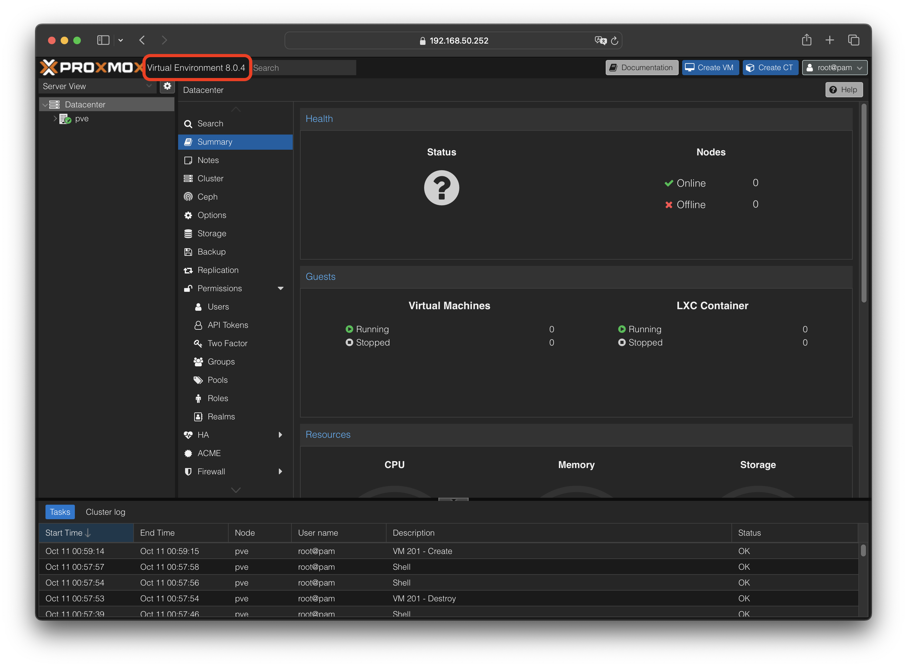Open Ceph from the Datacenter menu
Image resolution: width=907 pixels, height=667 pixels.
pyautogui.click(x=207, y=197)
